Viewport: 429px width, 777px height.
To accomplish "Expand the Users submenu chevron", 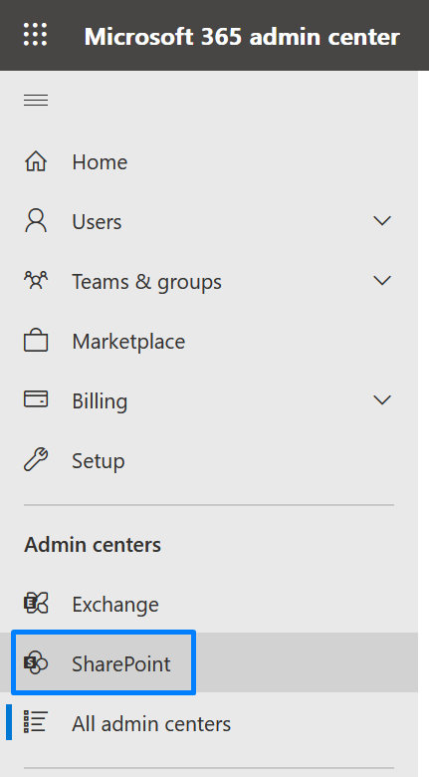I will [382, 221].
